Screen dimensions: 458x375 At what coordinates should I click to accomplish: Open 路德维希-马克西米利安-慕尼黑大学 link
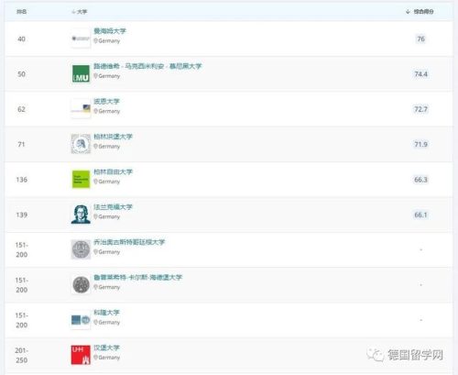pos(147,66)
